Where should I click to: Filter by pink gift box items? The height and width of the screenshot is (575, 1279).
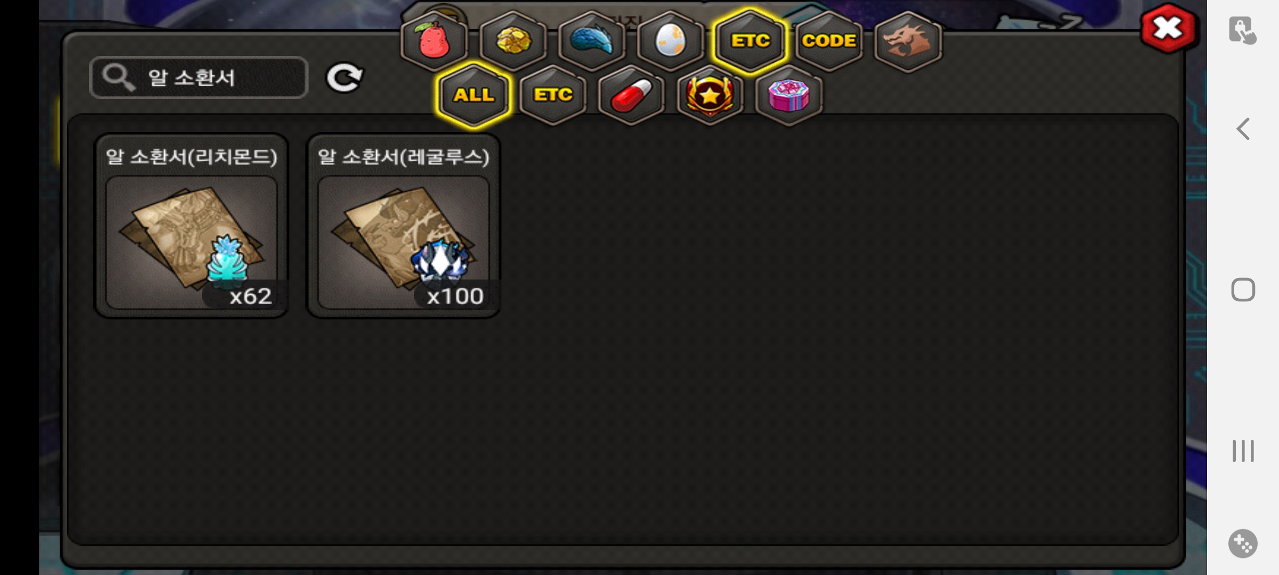tap(789, 96)
